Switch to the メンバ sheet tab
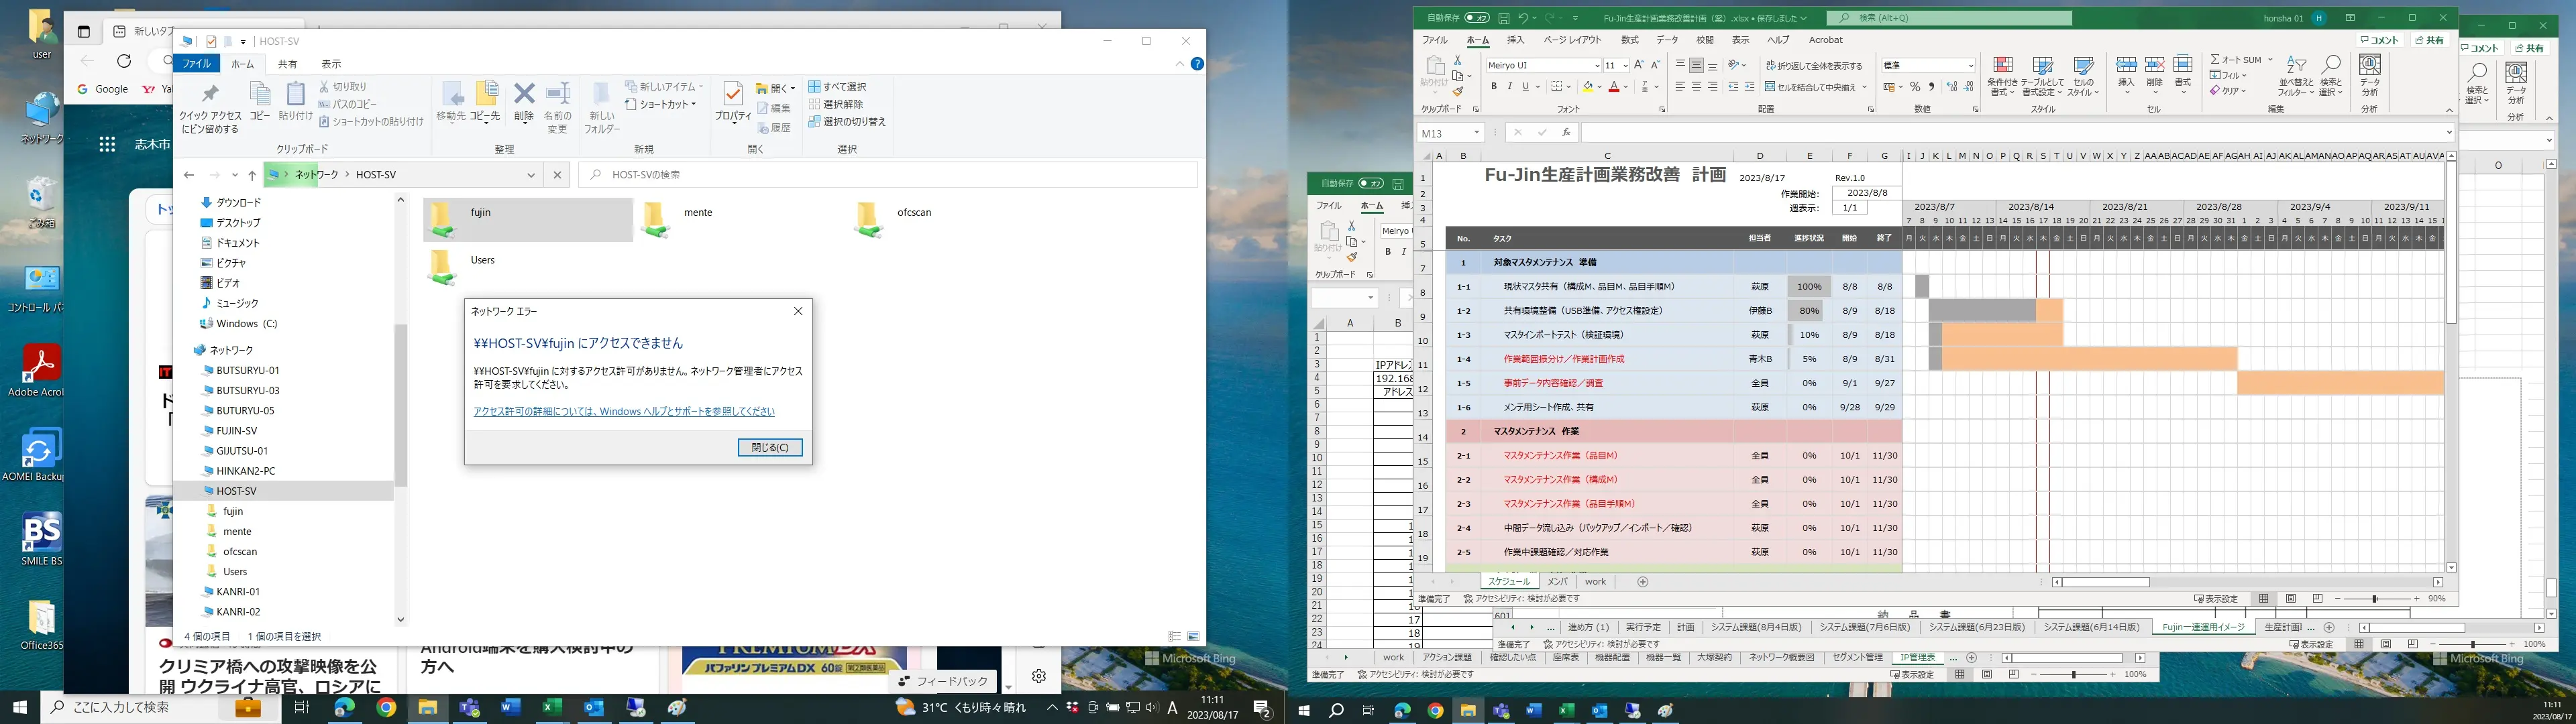Viewport: 2576px width, 724px height. click(1557, 581)
